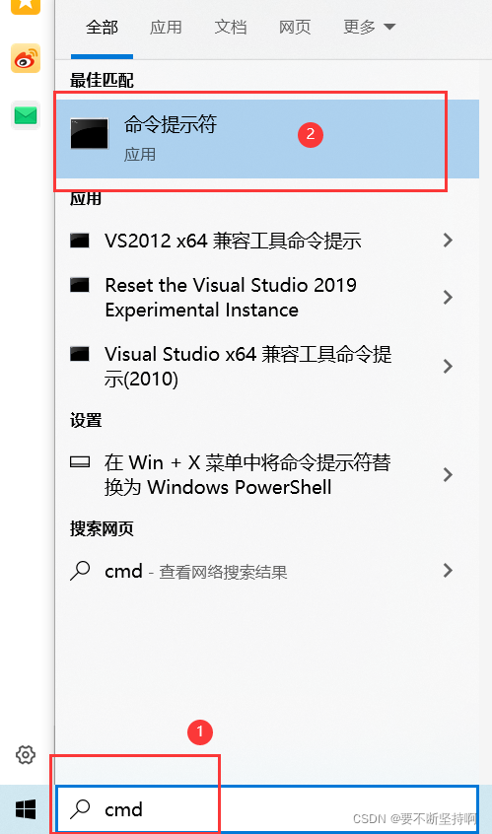Click the magnifier icon beside cmd web result
This screenshot has height=834, width=492.
80,571
